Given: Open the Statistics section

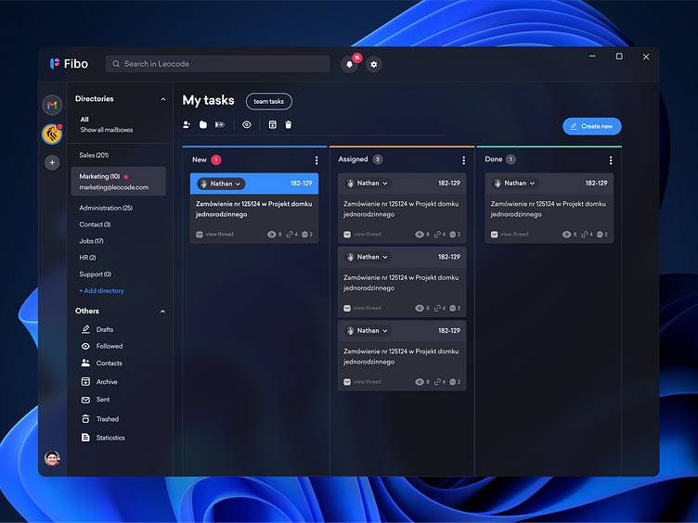Looking at the screenshot, I should click(110, 438).
